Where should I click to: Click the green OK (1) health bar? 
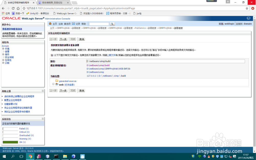point(10,142)
